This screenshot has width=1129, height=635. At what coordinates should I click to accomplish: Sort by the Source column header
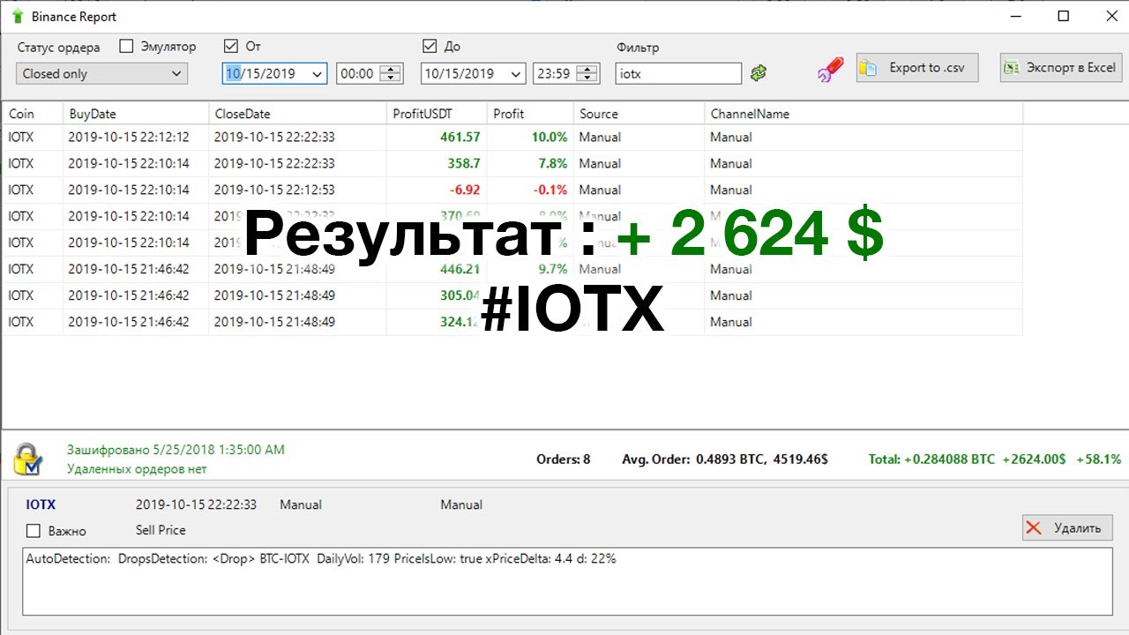(x=639, y=114)
